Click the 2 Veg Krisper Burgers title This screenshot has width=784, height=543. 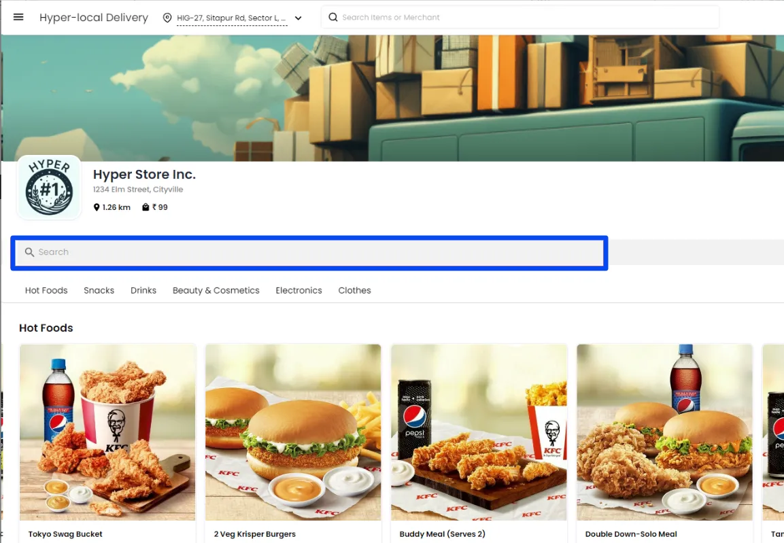(x=255, y=534)
